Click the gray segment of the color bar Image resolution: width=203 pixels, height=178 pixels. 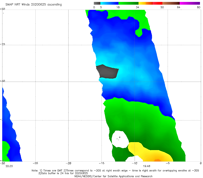pyautogui.click(x=97, y=3)
